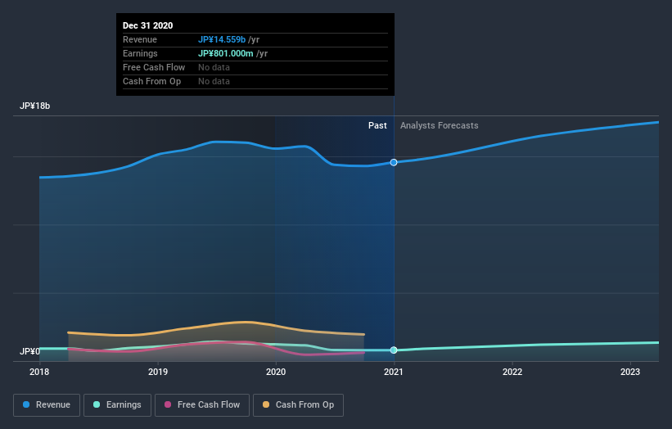
Task: Click the 2021 x-axis label
Action: 394,372
